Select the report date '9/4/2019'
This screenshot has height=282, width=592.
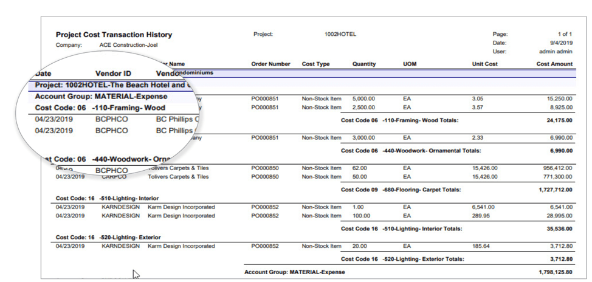562,43
